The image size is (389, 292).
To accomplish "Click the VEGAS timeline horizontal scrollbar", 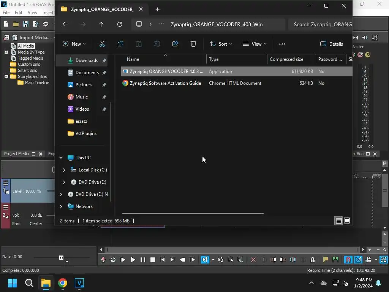I will tap(232, 249).
